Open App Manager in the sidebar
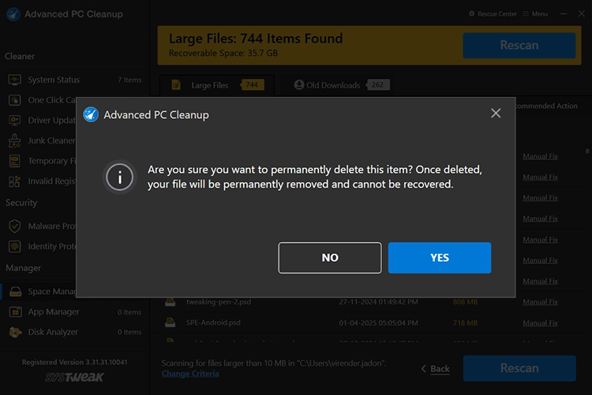 point(53,312)
